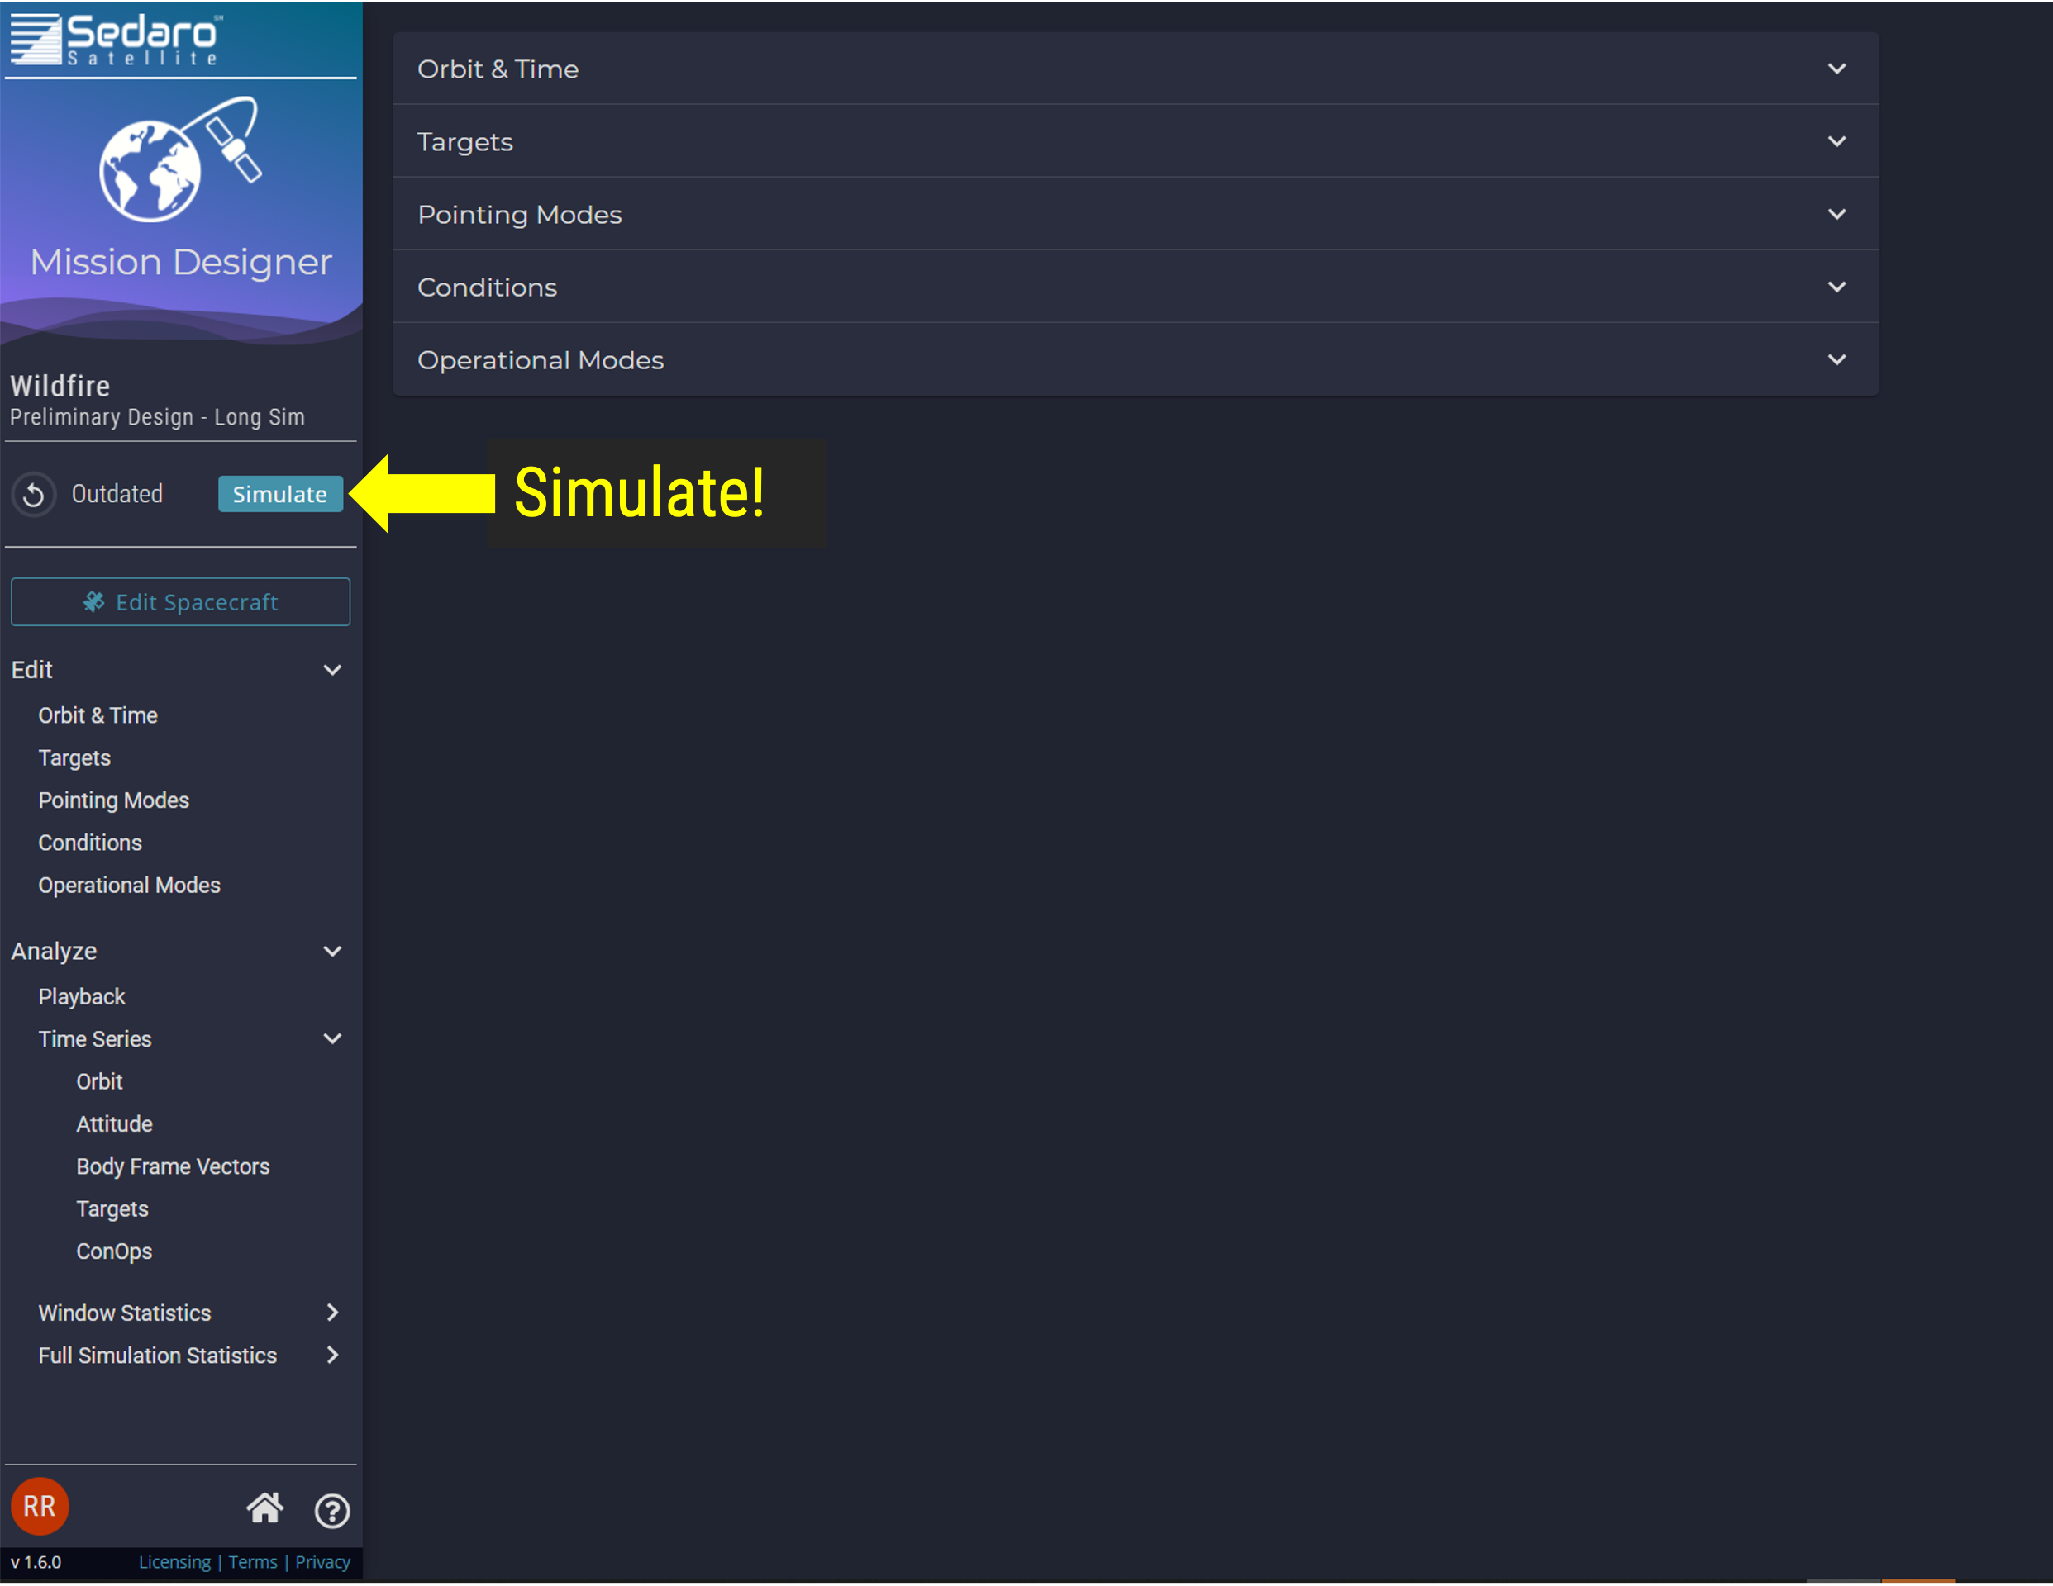Click Edit Spacecraft button
2053x1586 pixels.
tap(182, 601)
